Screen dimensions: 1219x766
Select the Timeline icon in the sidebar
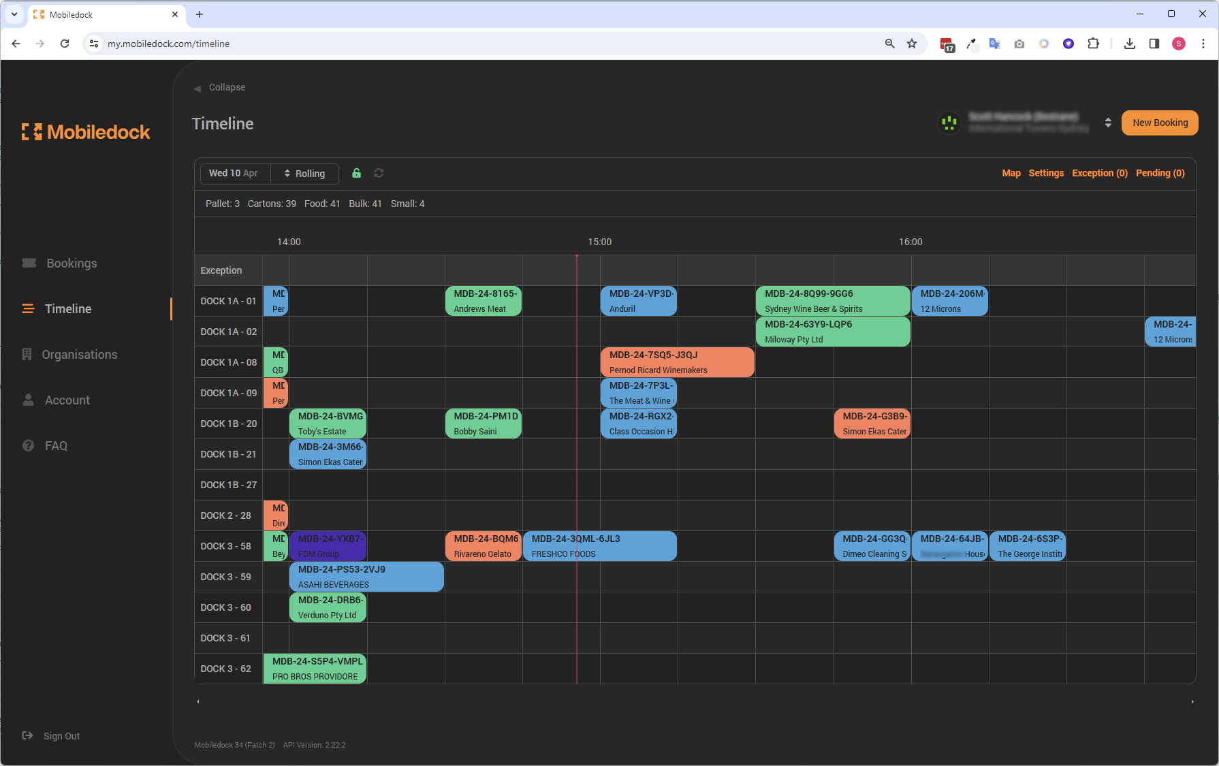29,308
